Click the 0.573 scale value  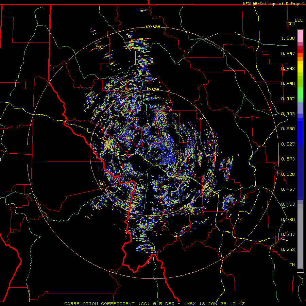click(x=288, y=159)
